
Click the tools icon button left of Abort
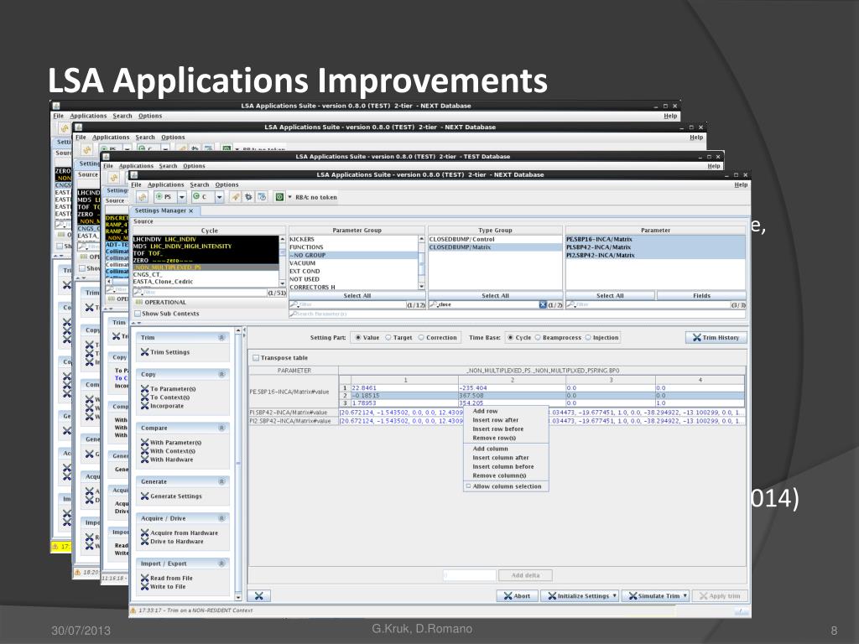(259, 596)
